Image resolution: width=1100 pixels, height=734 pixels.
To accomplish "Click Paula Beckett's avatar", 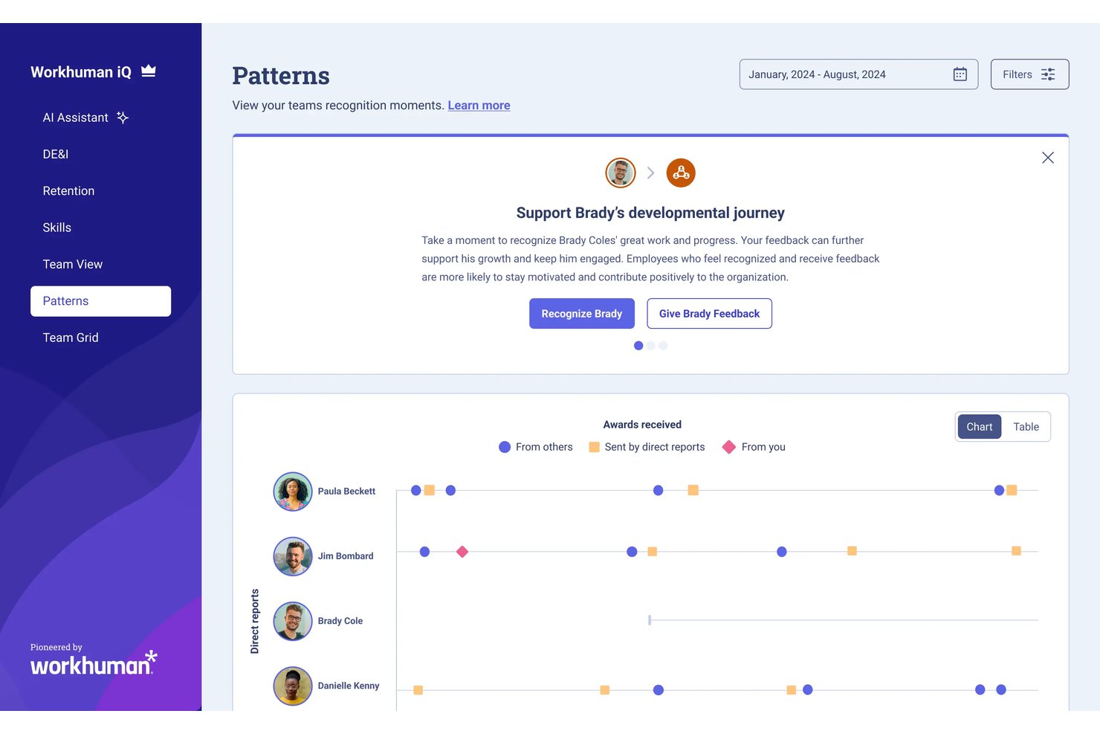I will pos(293,492).
